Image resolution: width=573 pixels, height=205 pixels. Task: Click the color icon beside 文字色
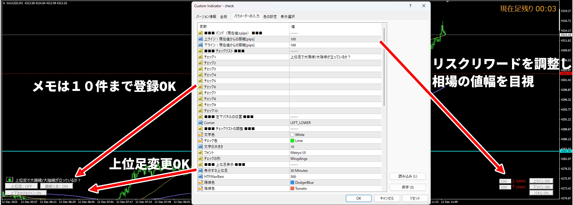click(x=200, y=135)
